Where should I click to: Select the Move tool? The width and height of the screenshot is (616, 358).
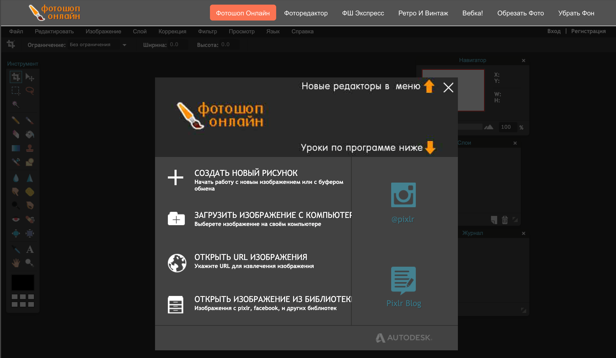tap(30, 77)
